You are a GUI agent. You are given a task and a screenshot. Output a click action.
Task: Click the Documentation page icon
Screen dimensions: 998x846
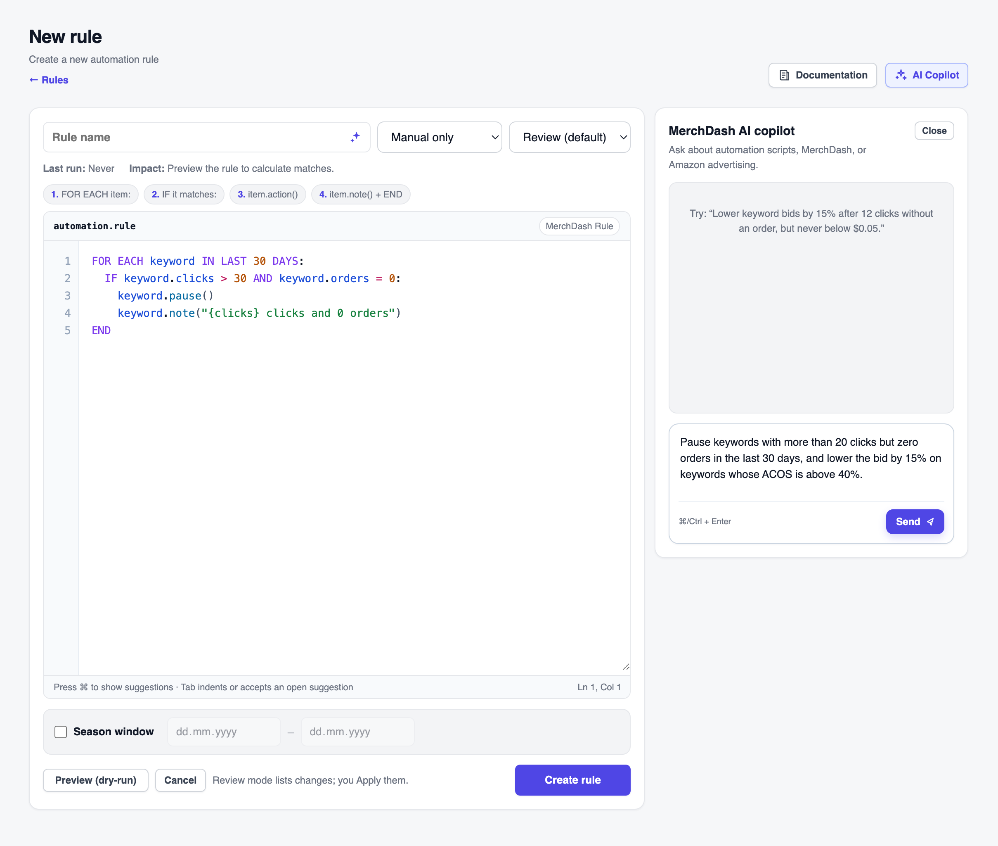[x=784, y=75]
